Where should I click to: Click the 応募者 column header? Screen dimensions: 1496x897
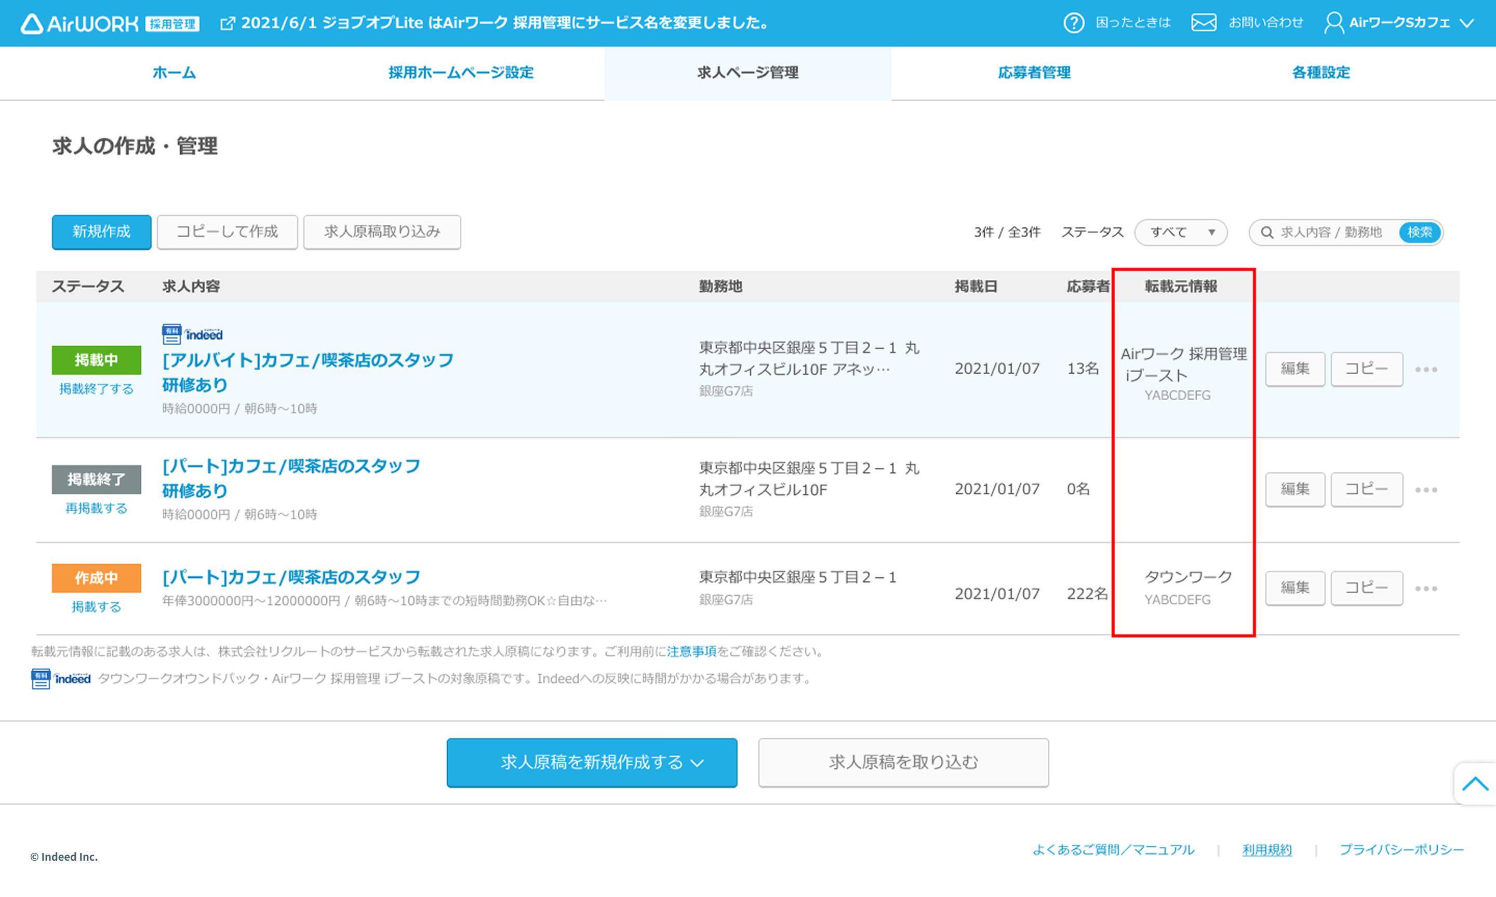(1088, 287)
